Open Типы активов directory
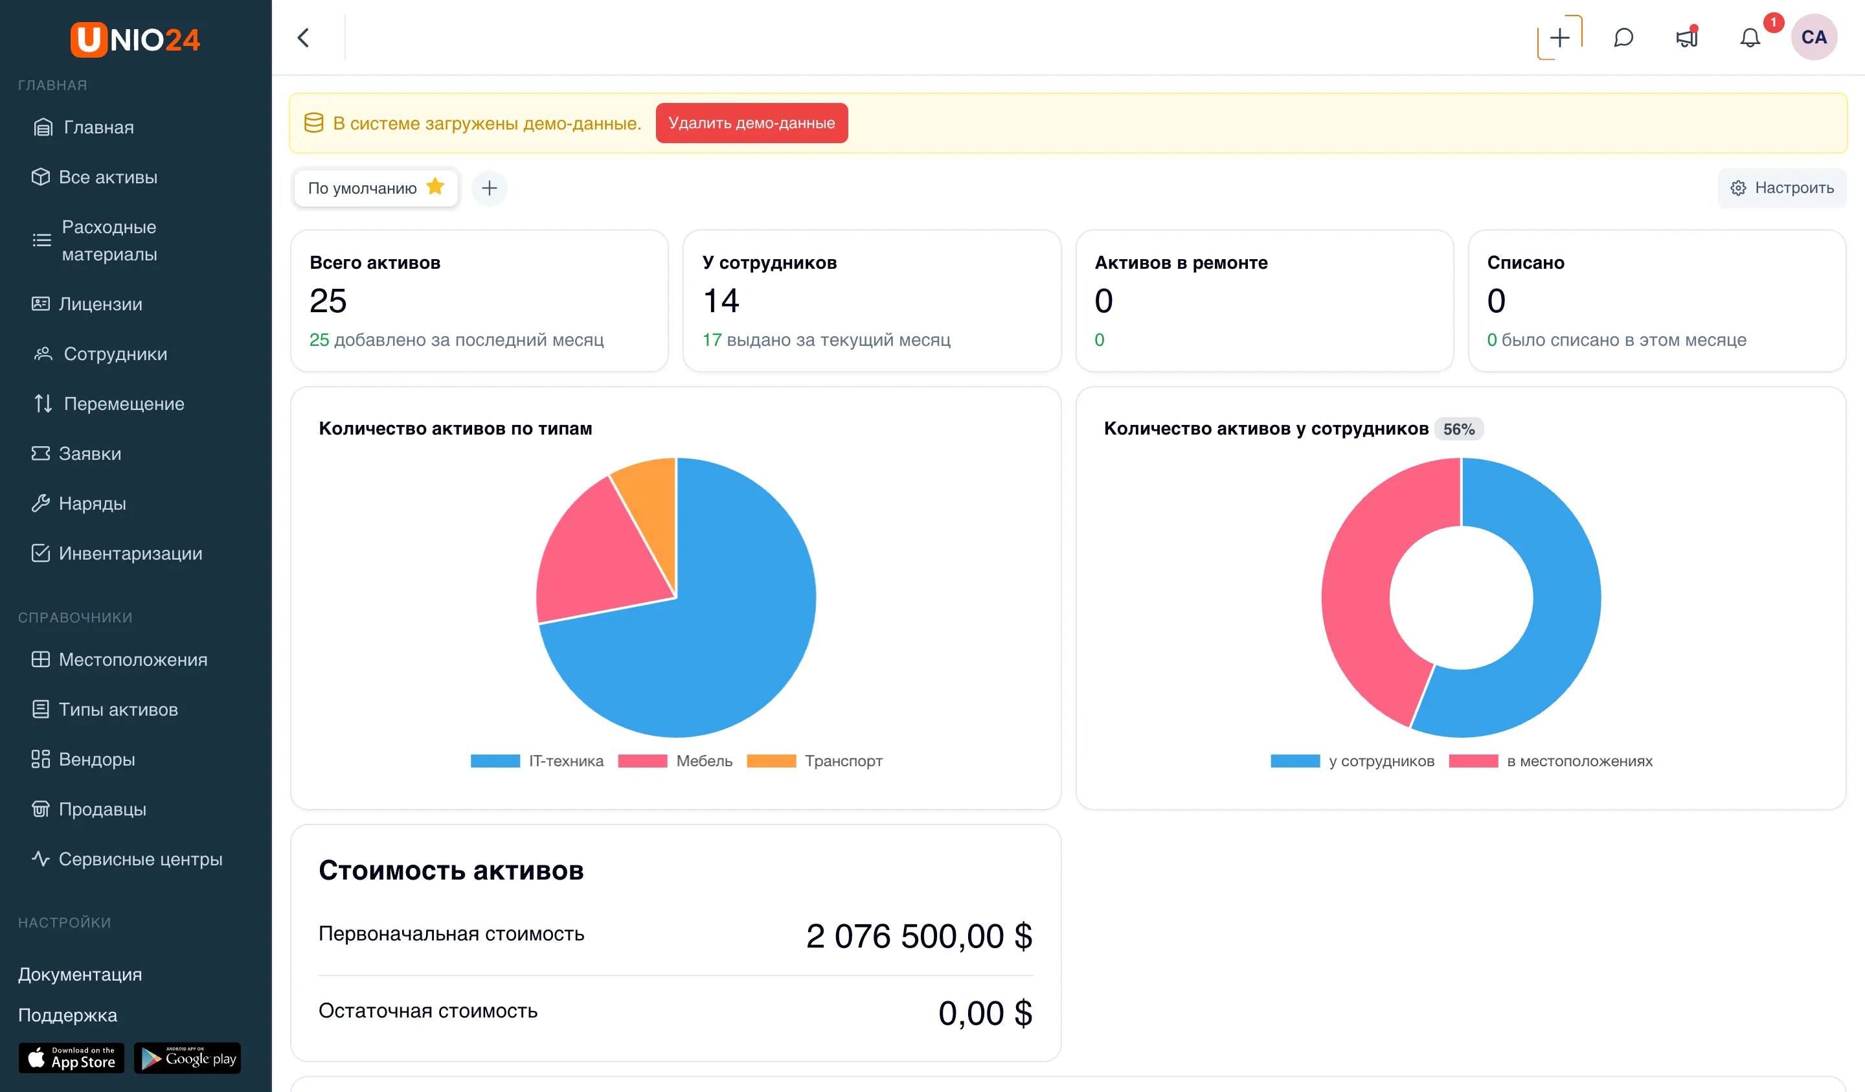The height and width of the screenshot is (1092, 1865). [x=119, y=709]
